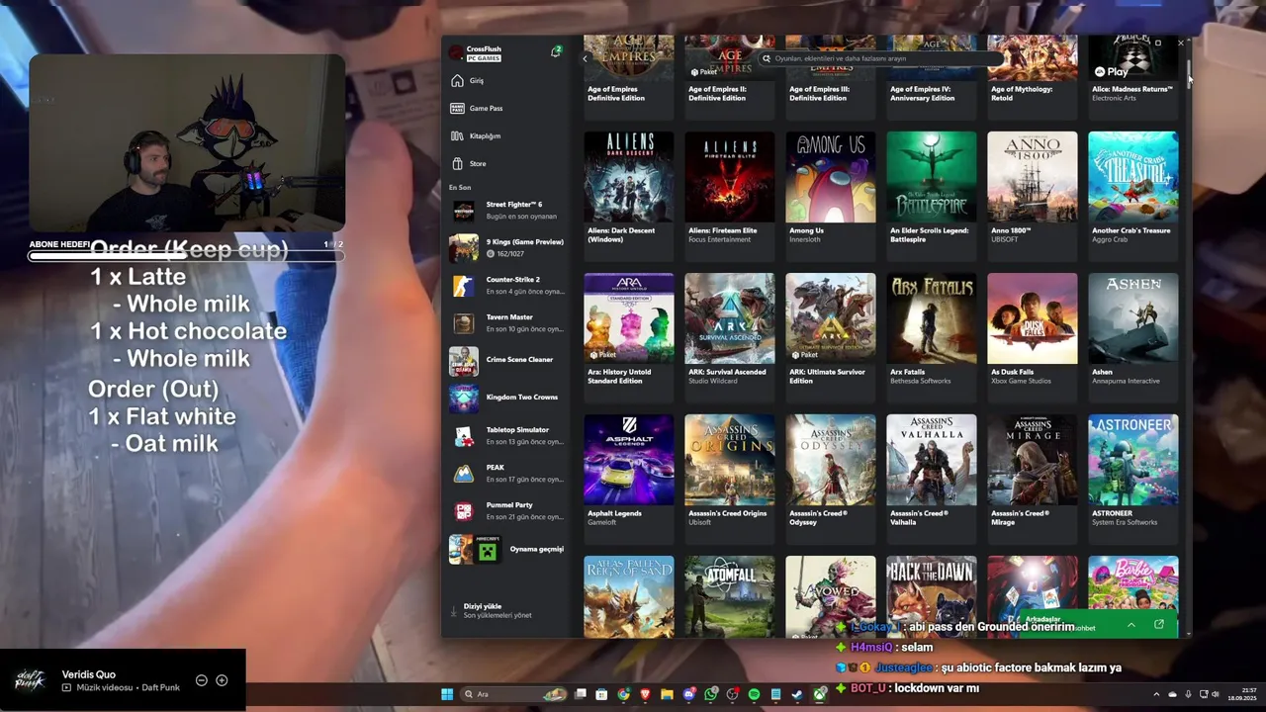Screen dimensions: 1266x712
Task: Open Tabletop Simulator recent entry
Action: pos(507,436)
